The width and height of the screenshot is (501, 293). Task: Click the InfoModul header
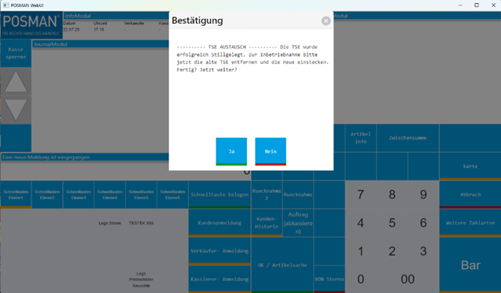(x=116, y=16)
